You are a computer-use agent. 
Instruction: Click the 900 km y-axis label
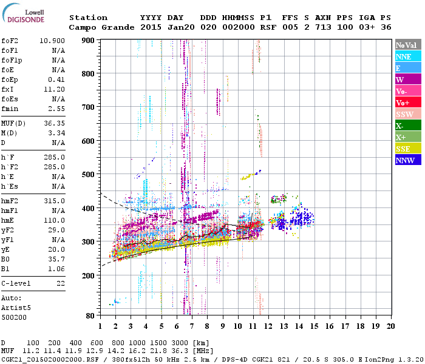[x=88, y=41]
